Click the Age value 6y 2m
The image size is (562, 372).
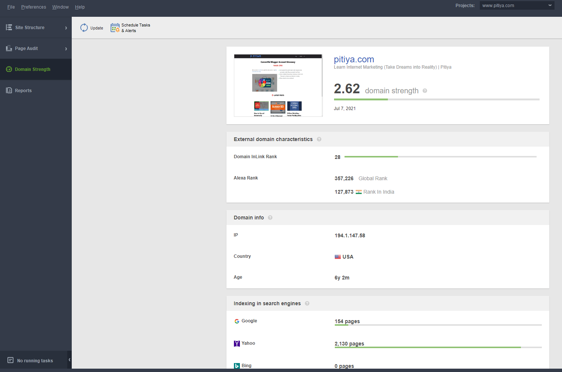click(x=342, y=278)
